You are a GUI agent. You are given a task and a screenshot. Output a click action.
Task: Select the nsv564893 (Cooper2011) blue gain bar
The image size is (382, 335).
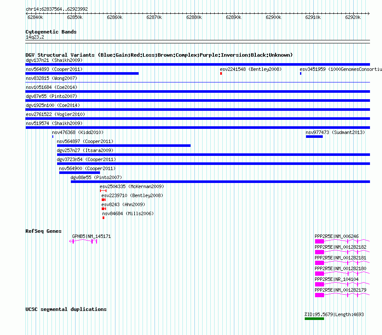(x=82, y=73)
